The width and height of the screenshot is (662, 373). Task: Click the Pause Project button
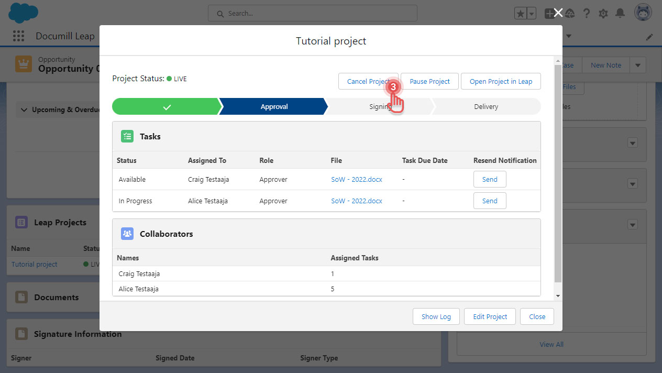429,81
